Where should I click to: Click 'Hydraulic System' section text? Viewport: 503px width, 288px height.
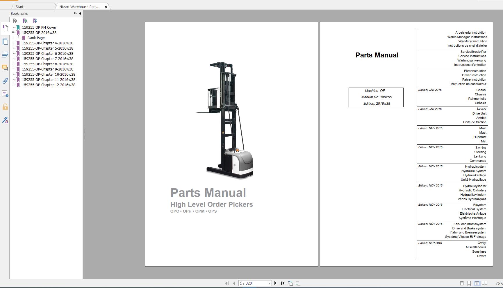(474, 171)
